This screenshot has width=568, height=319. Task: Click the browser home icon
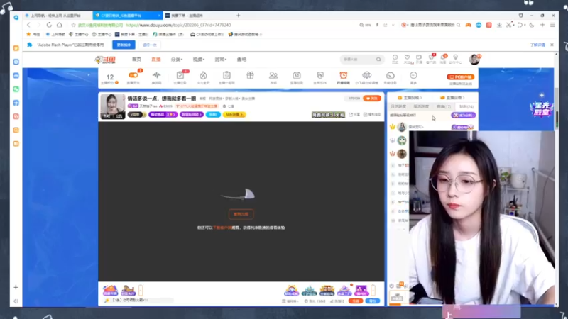click(x=60, y=25)
